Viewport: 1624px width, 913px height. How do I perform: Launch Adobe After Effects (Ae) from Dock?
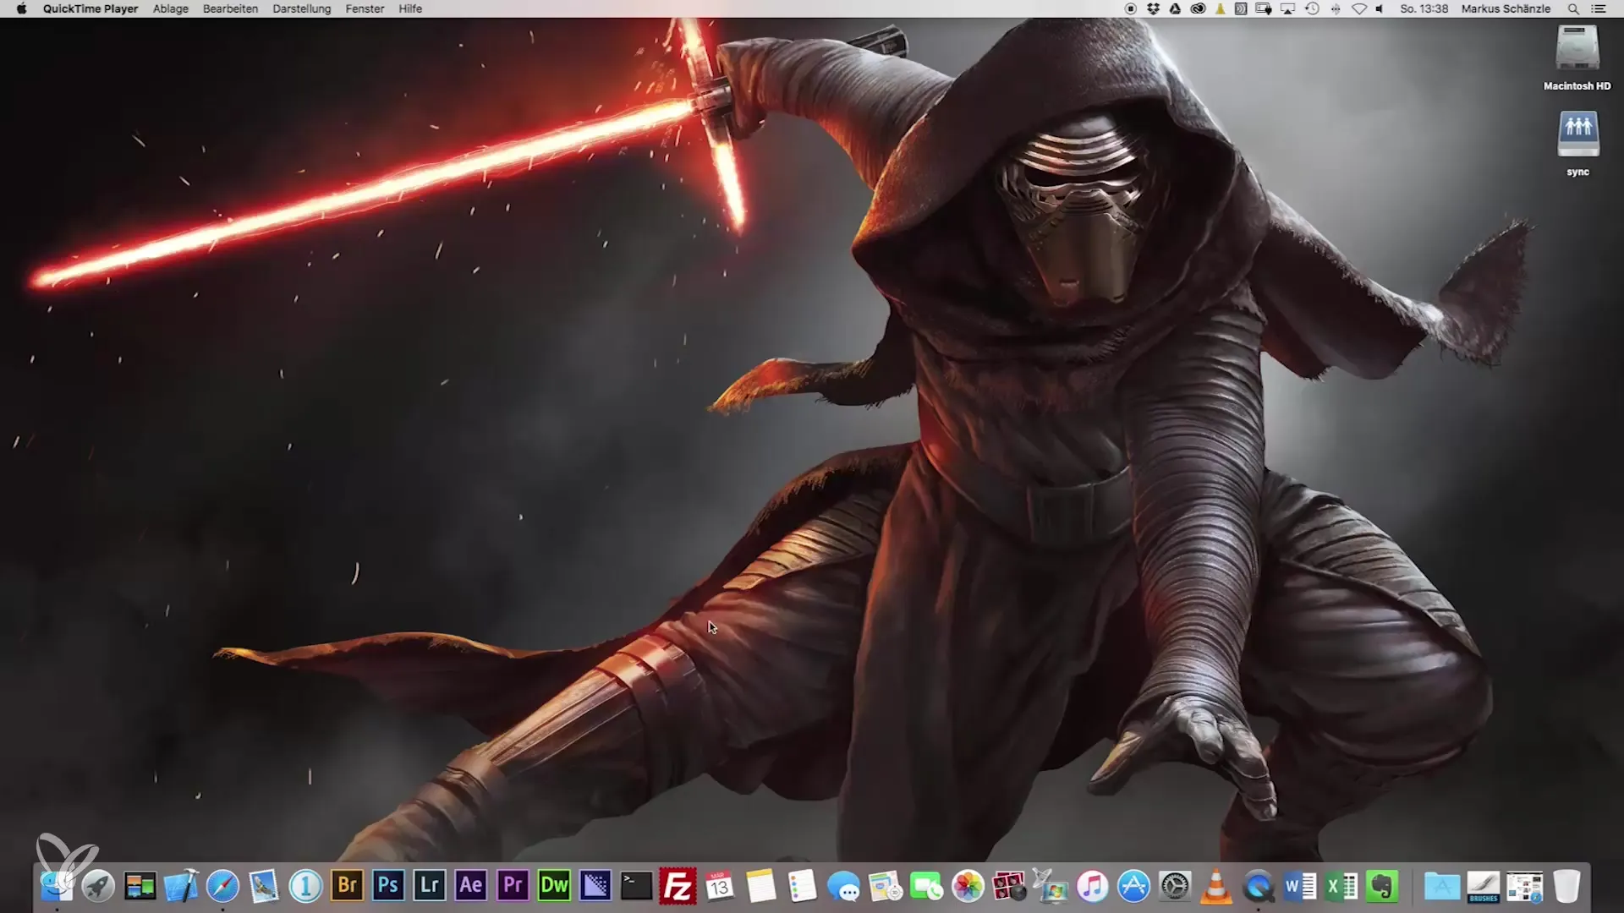pyautogui.click(x=471, y=885)
